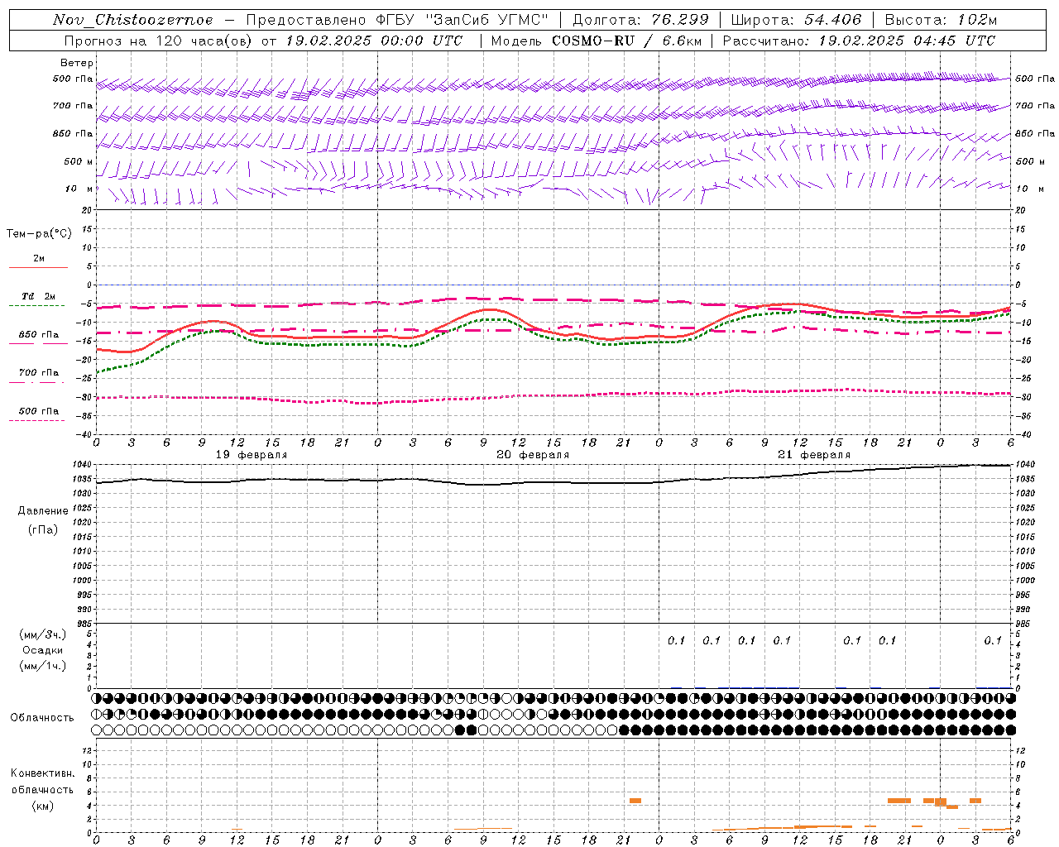Screen dimensions: 1059x847
Task: Click the (мм/1ч.) precipitation unit label
Action: (x=42, y=666)
